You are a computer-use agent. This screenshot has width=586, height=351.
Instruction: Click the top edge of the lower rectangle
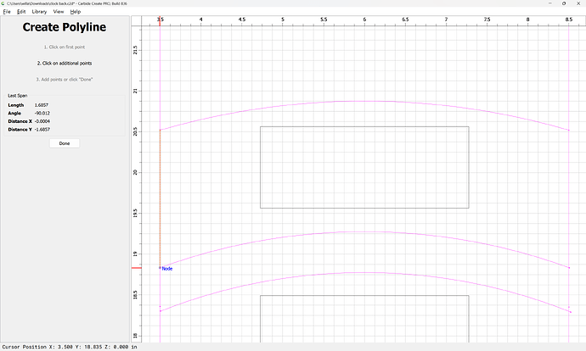(364, 295)
